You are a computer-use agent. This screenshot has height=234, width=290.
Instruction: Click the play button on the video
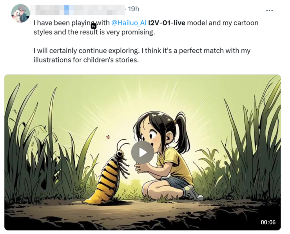pyautogui.click(x=142, y=152)
